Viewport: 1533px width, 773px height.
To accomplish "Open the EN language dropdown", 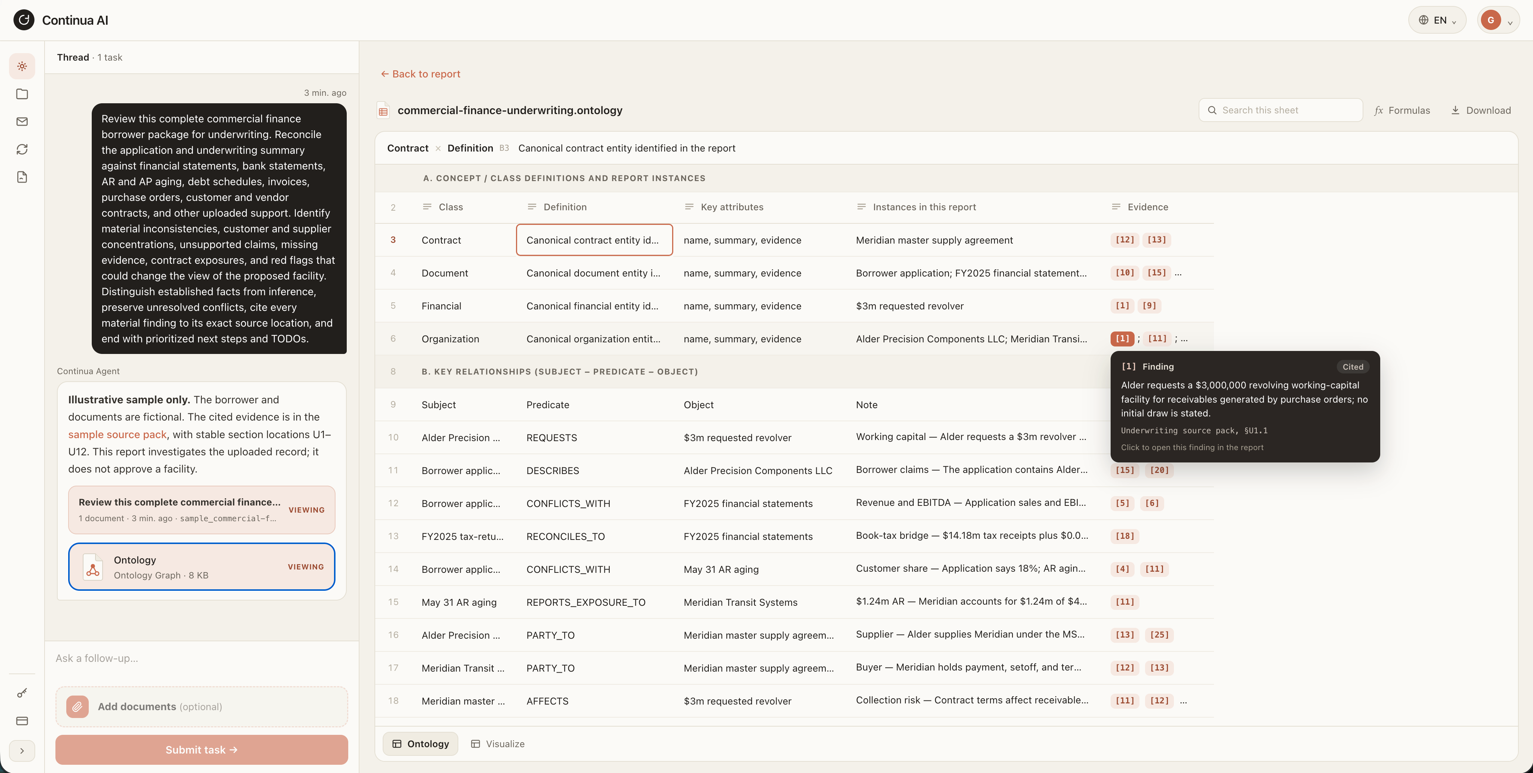I will point(1437,19).
